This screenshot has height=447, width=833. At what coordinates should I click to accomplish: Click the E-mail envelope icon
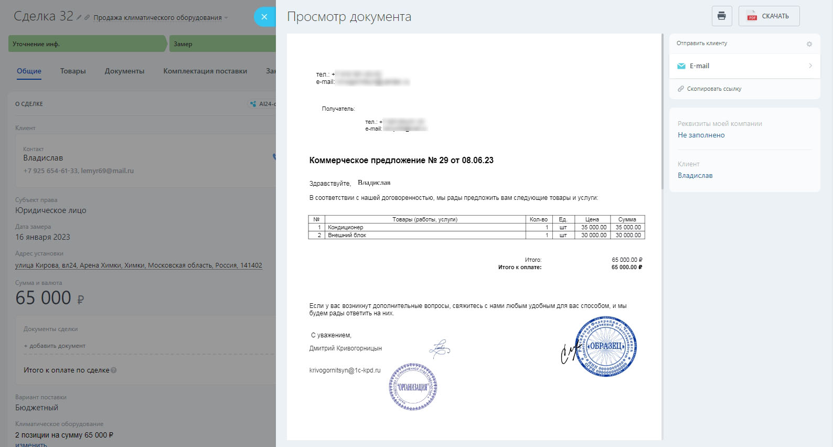[x=681, y=66]
